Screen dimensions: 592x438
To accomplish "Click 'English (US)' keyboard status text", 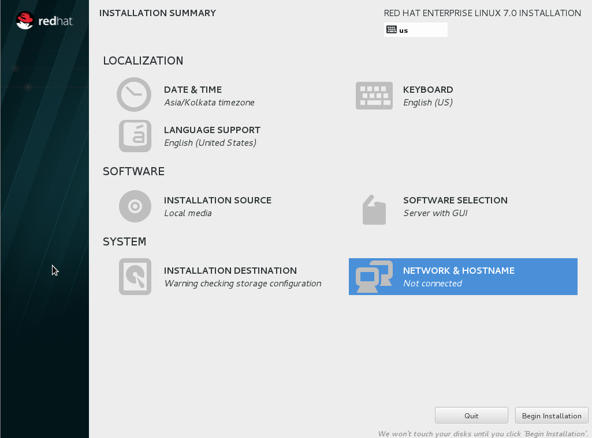I will point(428,103).
